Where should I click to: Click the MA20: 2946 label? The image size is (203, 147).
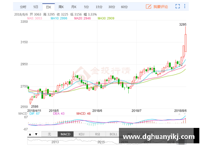(x=82, y=18)
